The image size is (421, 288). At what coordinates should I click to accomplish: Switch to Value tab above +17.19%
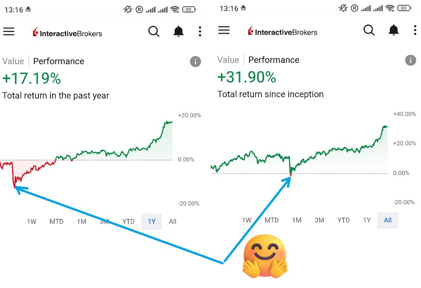pyautogui.click(x=13, y=62)
